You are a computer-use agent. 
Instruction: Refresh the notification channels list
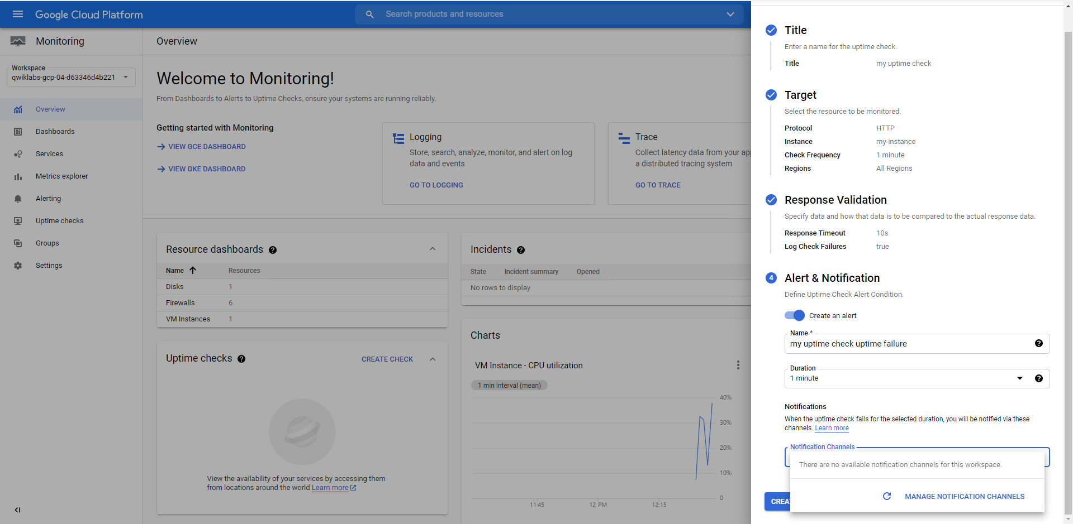pos(887,496)
